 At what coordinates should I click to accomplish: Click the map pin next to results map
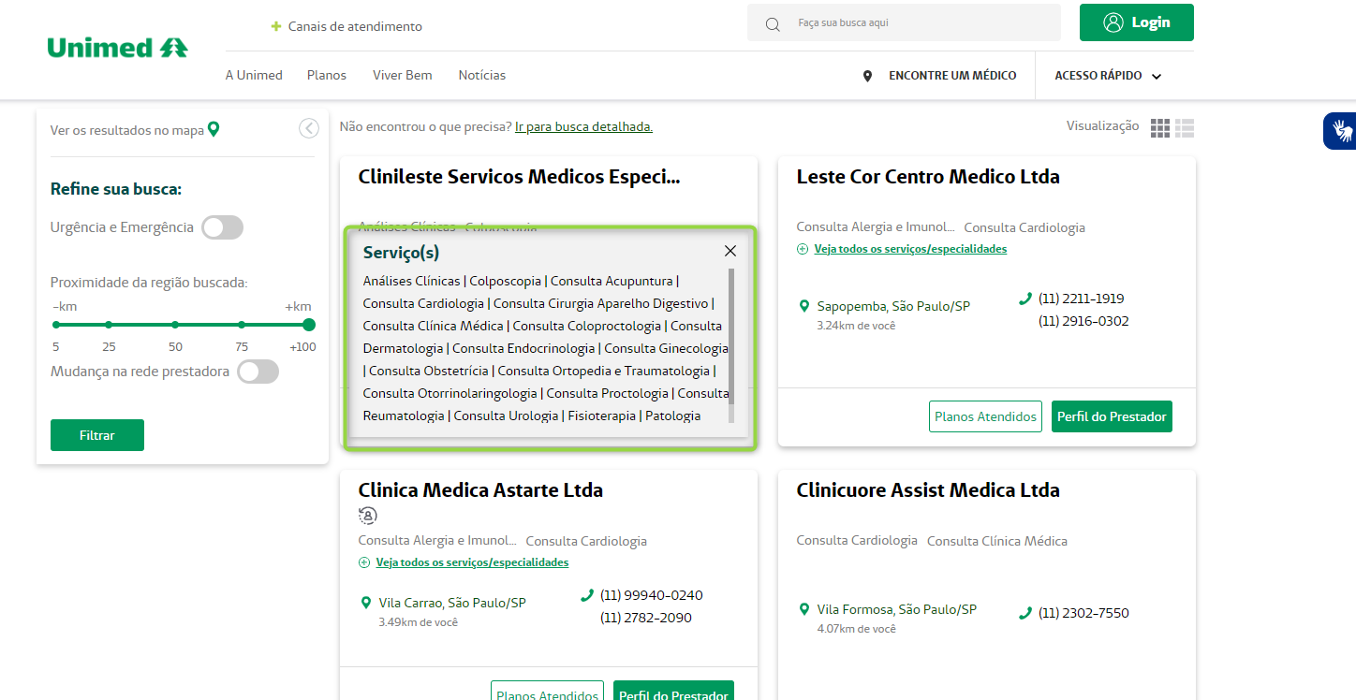[x=214, y=129]
